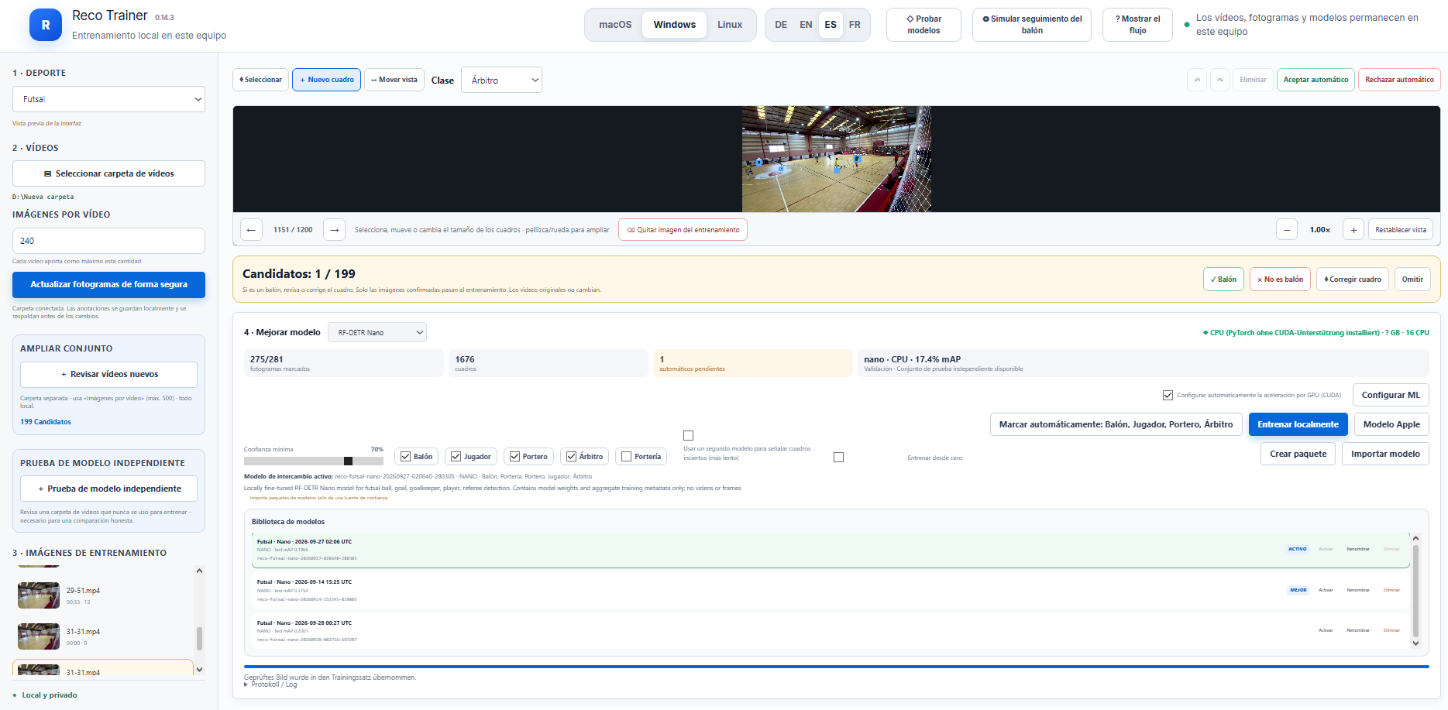Select the Nuevo cuadro tool
The width and height of the screenshot is (1448, 710).
click(326, 80)
